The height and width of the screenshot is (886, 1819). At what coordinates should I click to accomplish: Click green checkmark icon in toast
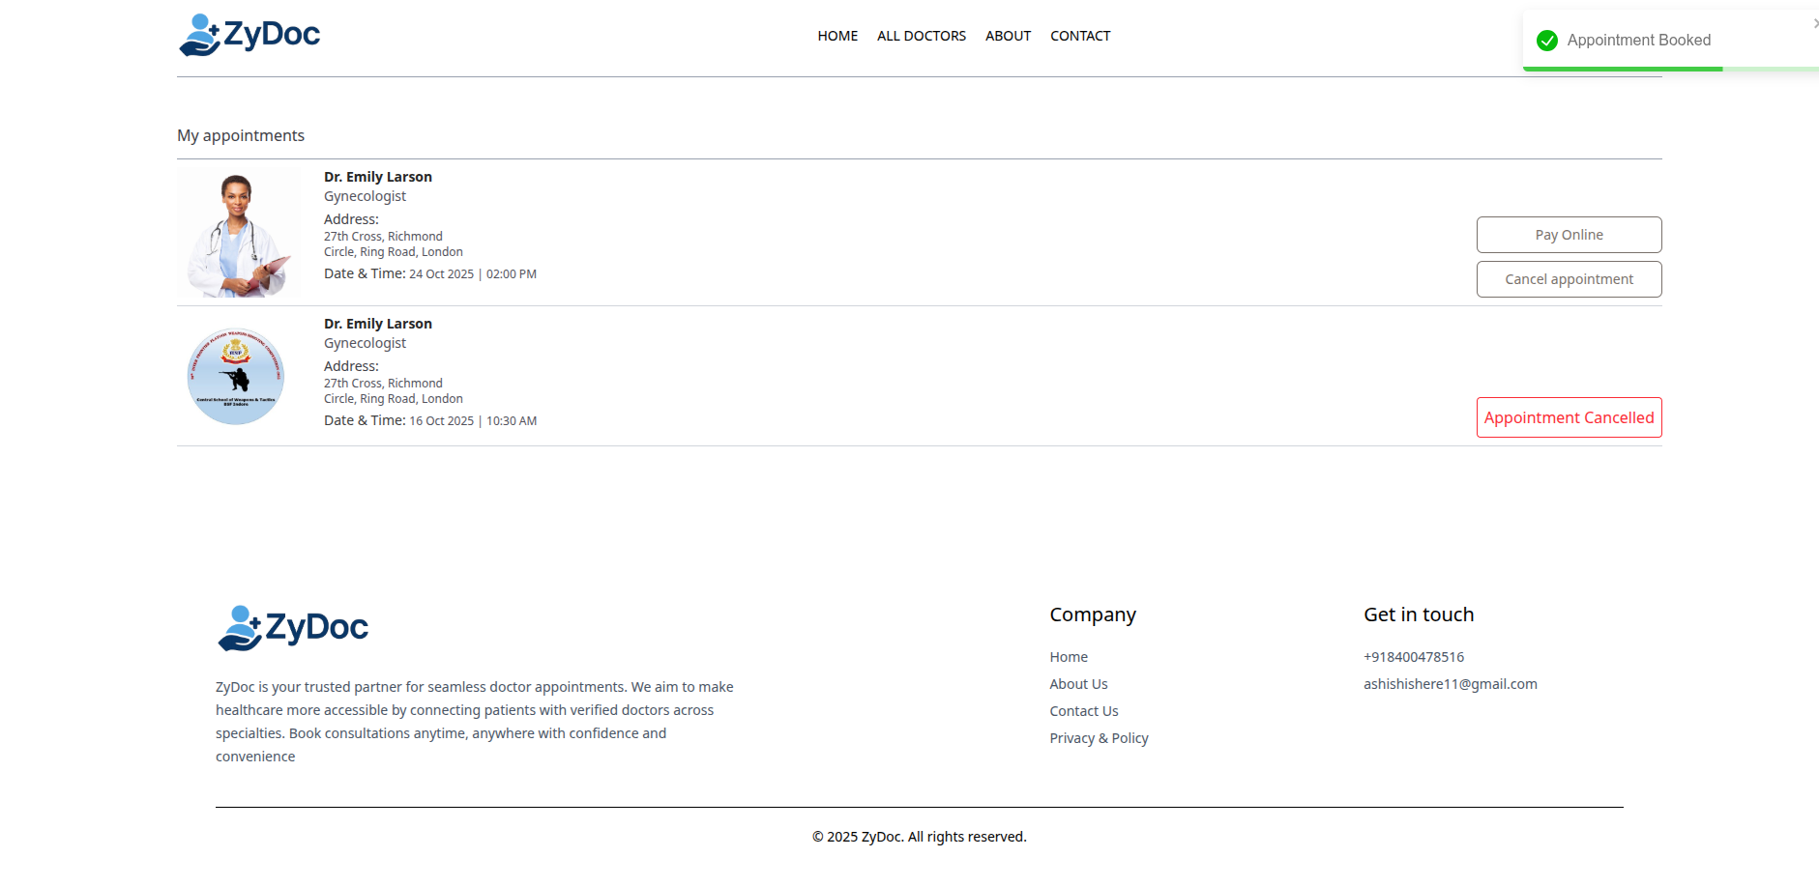tap(1547, 41)
